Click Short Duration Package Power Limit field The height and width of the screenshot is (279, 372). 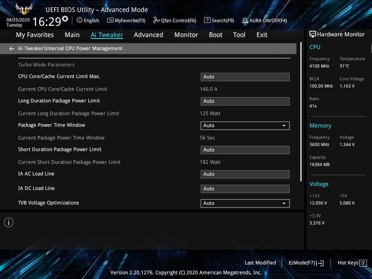pyautogui.click(x=245, y=150)
